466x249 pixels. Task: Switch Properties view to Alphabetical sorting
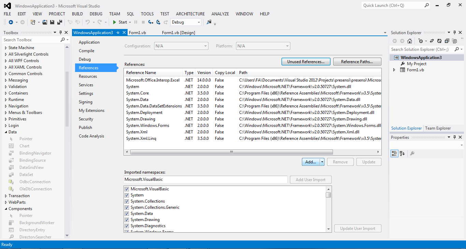[x=402, y=154]
